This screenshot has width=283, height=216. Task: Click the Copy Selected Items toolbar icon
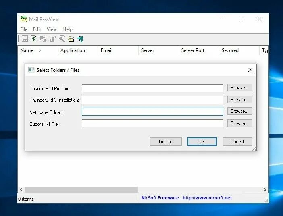(x=43, y=39)
